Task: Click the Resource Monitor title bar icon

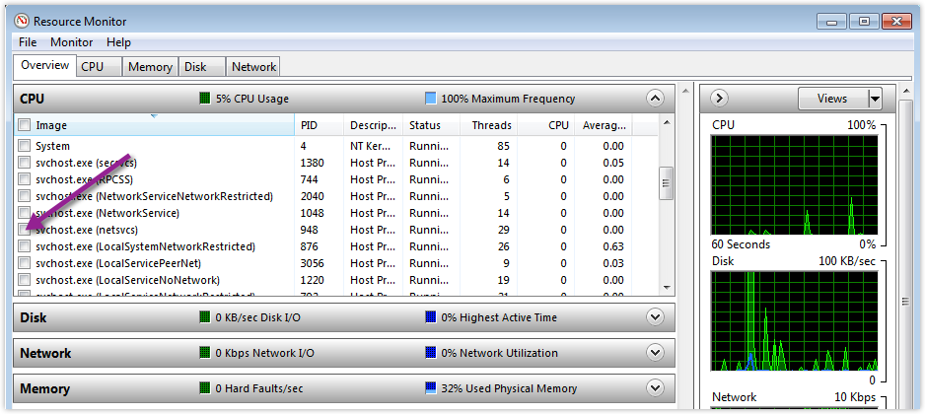Action: (21, 21)
